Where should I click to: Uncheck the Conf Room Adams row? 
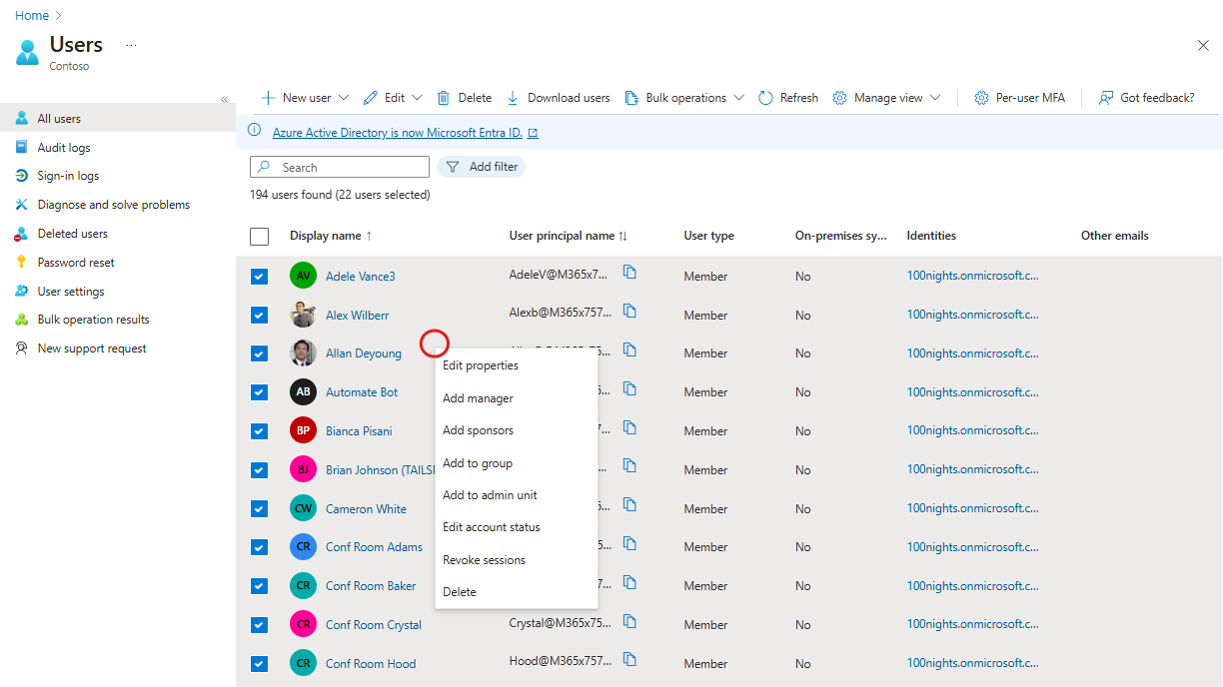[x=259, y=546]
